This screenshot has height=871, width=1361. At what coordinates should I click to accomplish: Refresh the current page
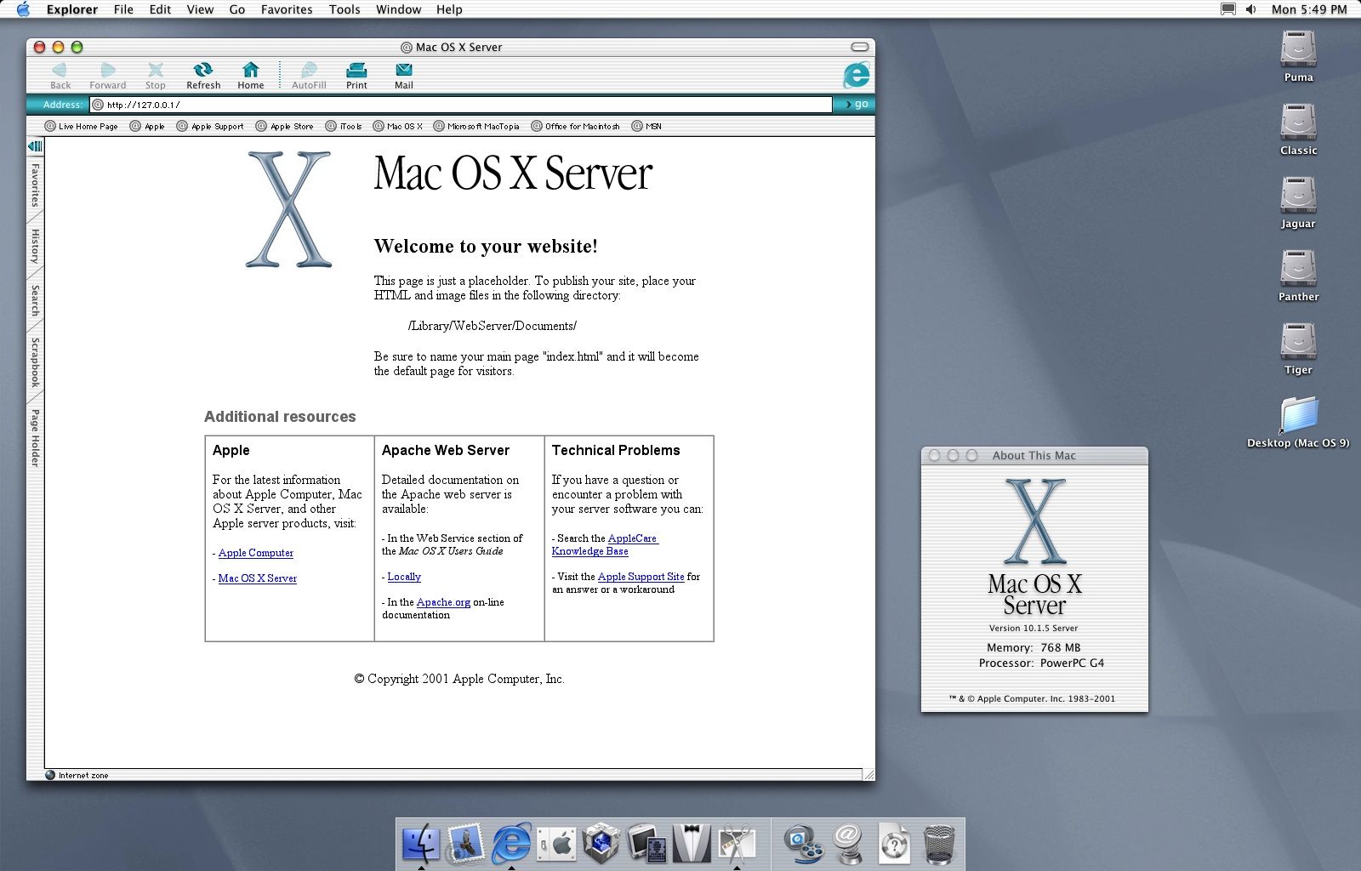click(203, 75)
